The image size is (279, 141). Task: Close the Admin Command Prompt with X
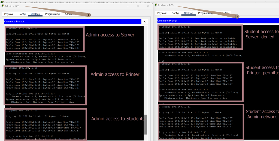point(145,22)
